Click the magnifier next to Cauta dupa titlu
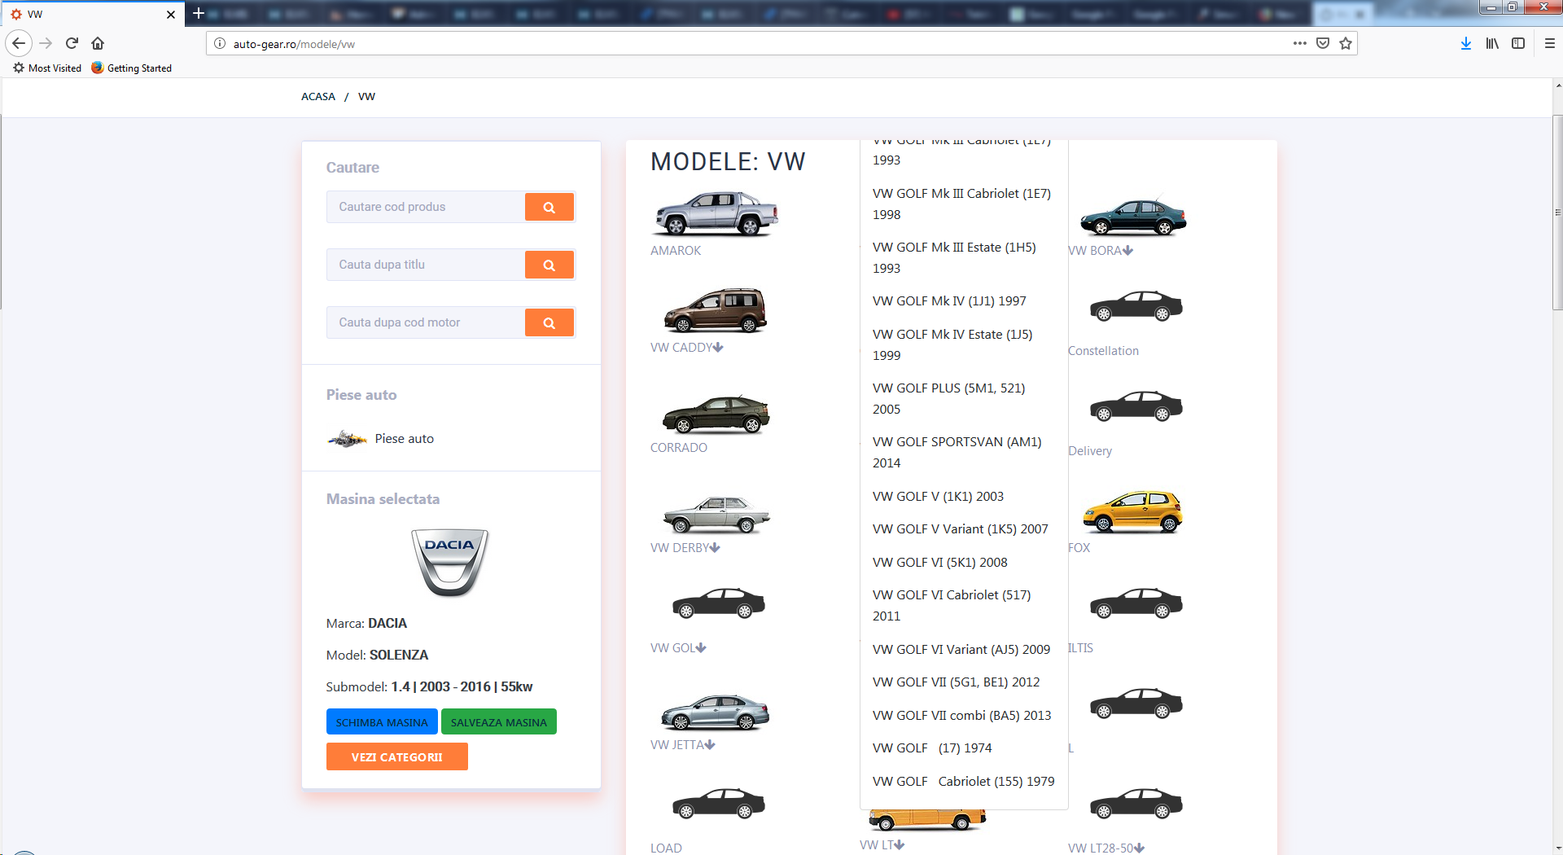 (549, 265)
